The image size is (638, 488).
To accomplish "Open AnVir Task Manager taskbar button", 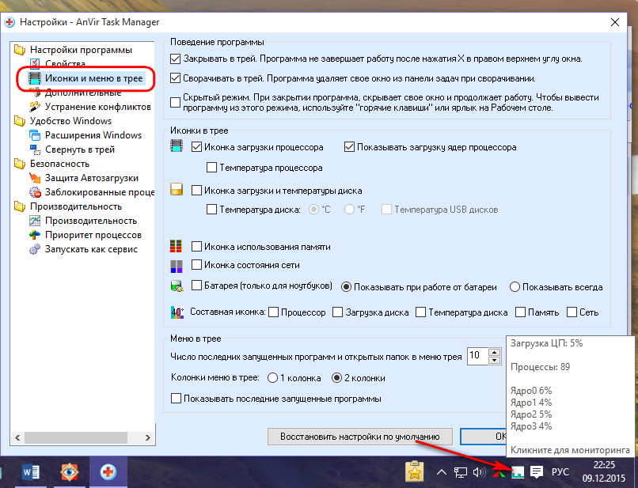I will 108,472.
